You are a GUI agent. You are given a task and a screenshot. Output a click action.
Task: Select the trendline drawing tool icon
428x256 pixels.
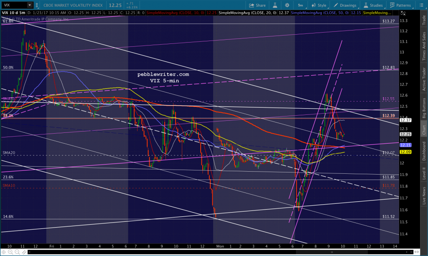pos(24,252)
